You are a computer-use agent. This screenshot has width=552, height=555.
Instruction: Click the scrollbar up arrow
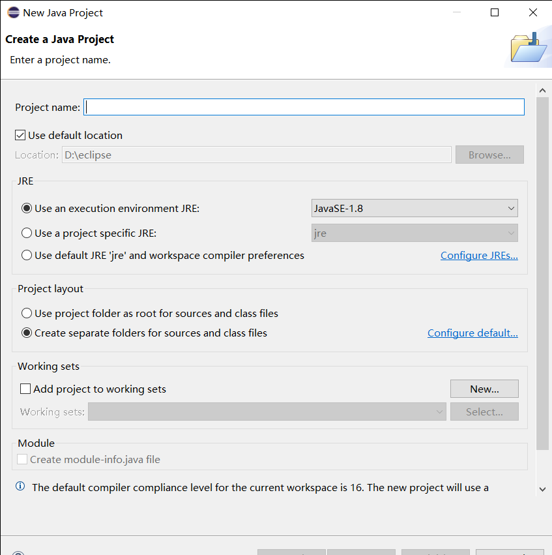point(542,91)
